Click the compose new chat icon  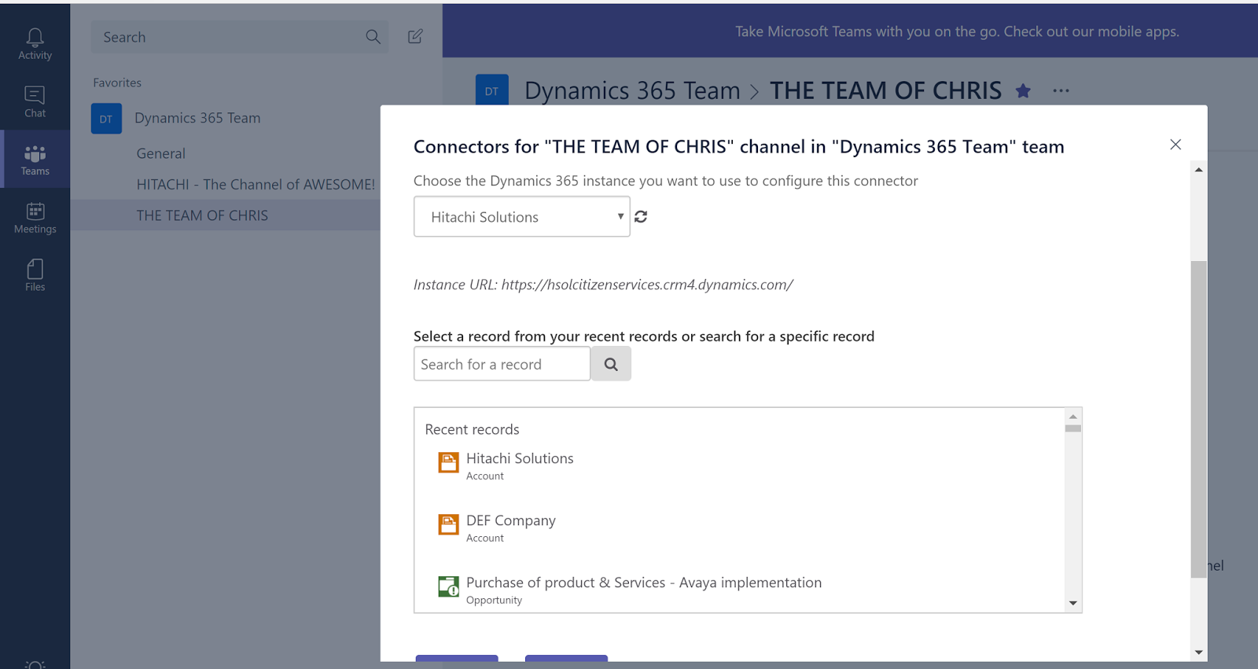(x=415, y=36)
